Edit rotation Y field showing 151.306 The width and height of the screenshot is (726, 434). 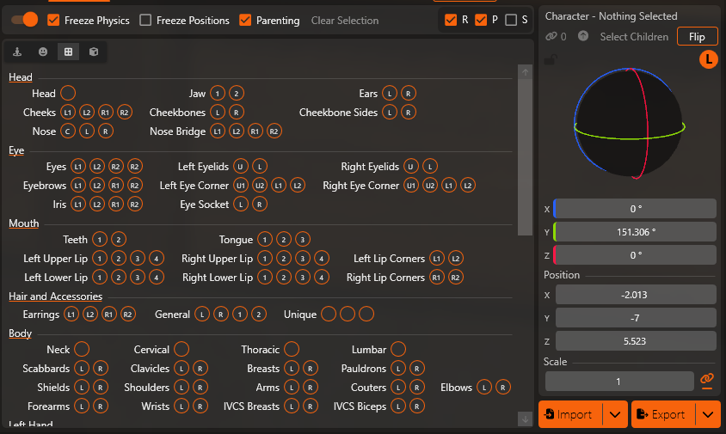click(635, 232)
